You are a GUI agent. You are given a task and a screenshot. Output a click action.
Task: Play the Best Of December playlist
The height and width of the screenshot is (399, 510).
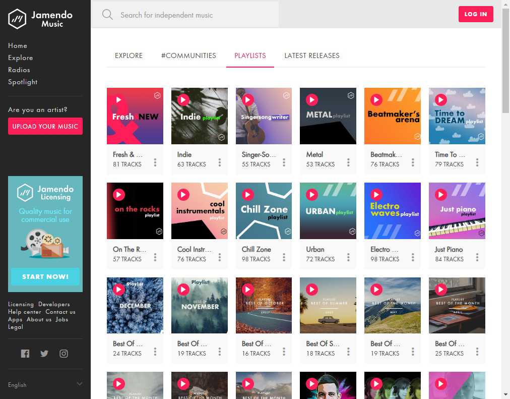tap(119, 290)
